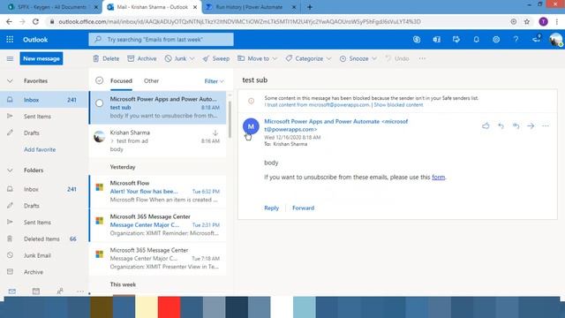This screenshot has width=565, height=318.
Task: Open the Microsoft Flow alert email
Action: (x=158, y=192)
